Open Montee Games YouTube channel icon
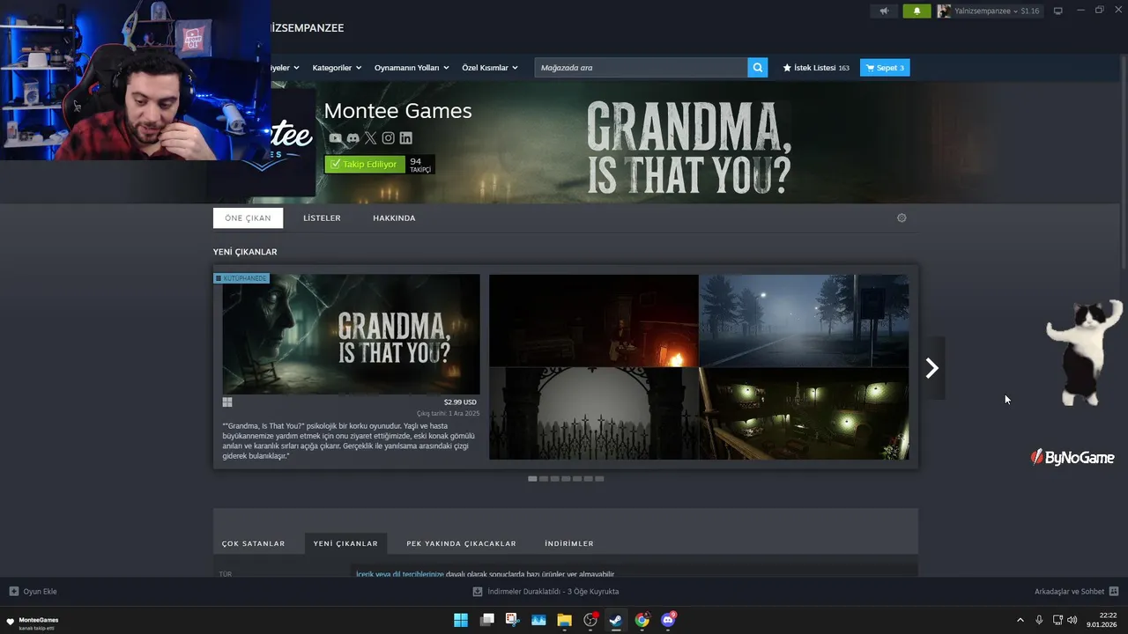 point(335,138)
